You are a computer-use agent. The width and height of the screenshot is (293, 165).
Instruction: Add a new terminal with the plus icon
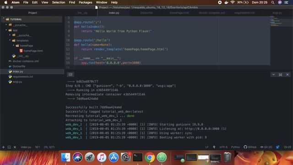[x=3, y=147]
